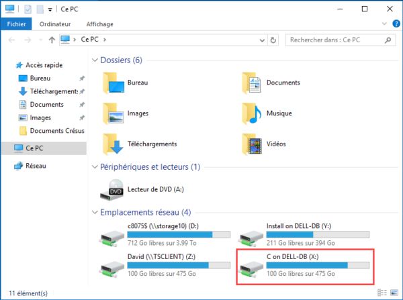Click the '712 Go libres sur 3.99 To' text
The width and height of the screenshot is (403, 300).
point(162,243)
